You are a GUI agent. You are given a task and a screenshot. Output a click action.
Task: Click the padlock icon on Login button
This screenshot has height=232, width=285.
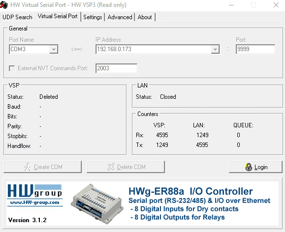[248, 167]
